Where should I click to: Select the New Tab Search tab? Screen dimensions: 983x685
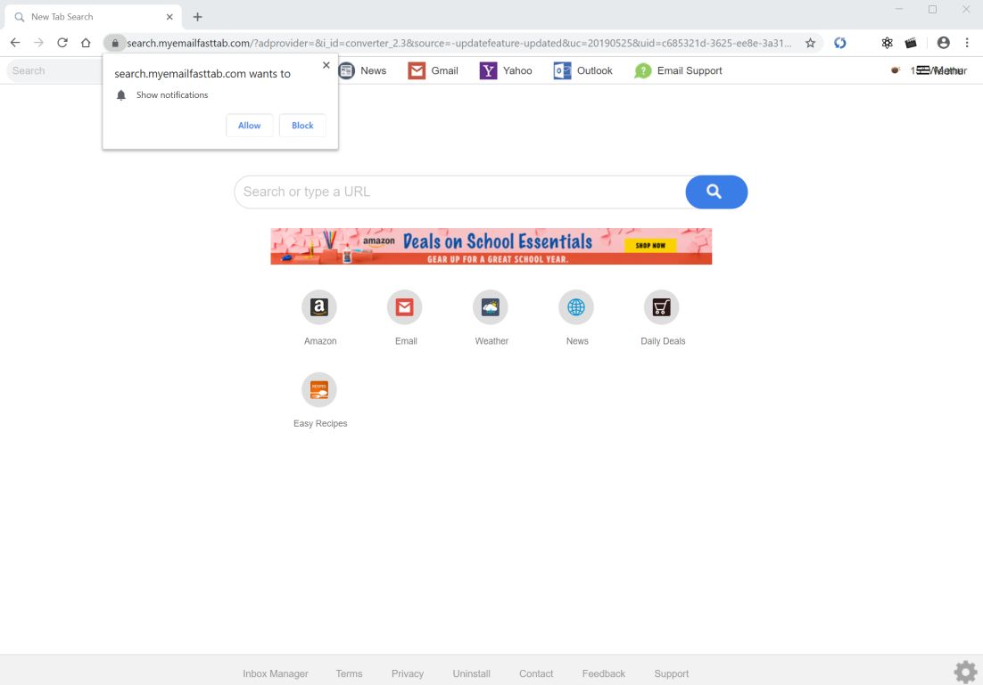(x=93, y=17)
